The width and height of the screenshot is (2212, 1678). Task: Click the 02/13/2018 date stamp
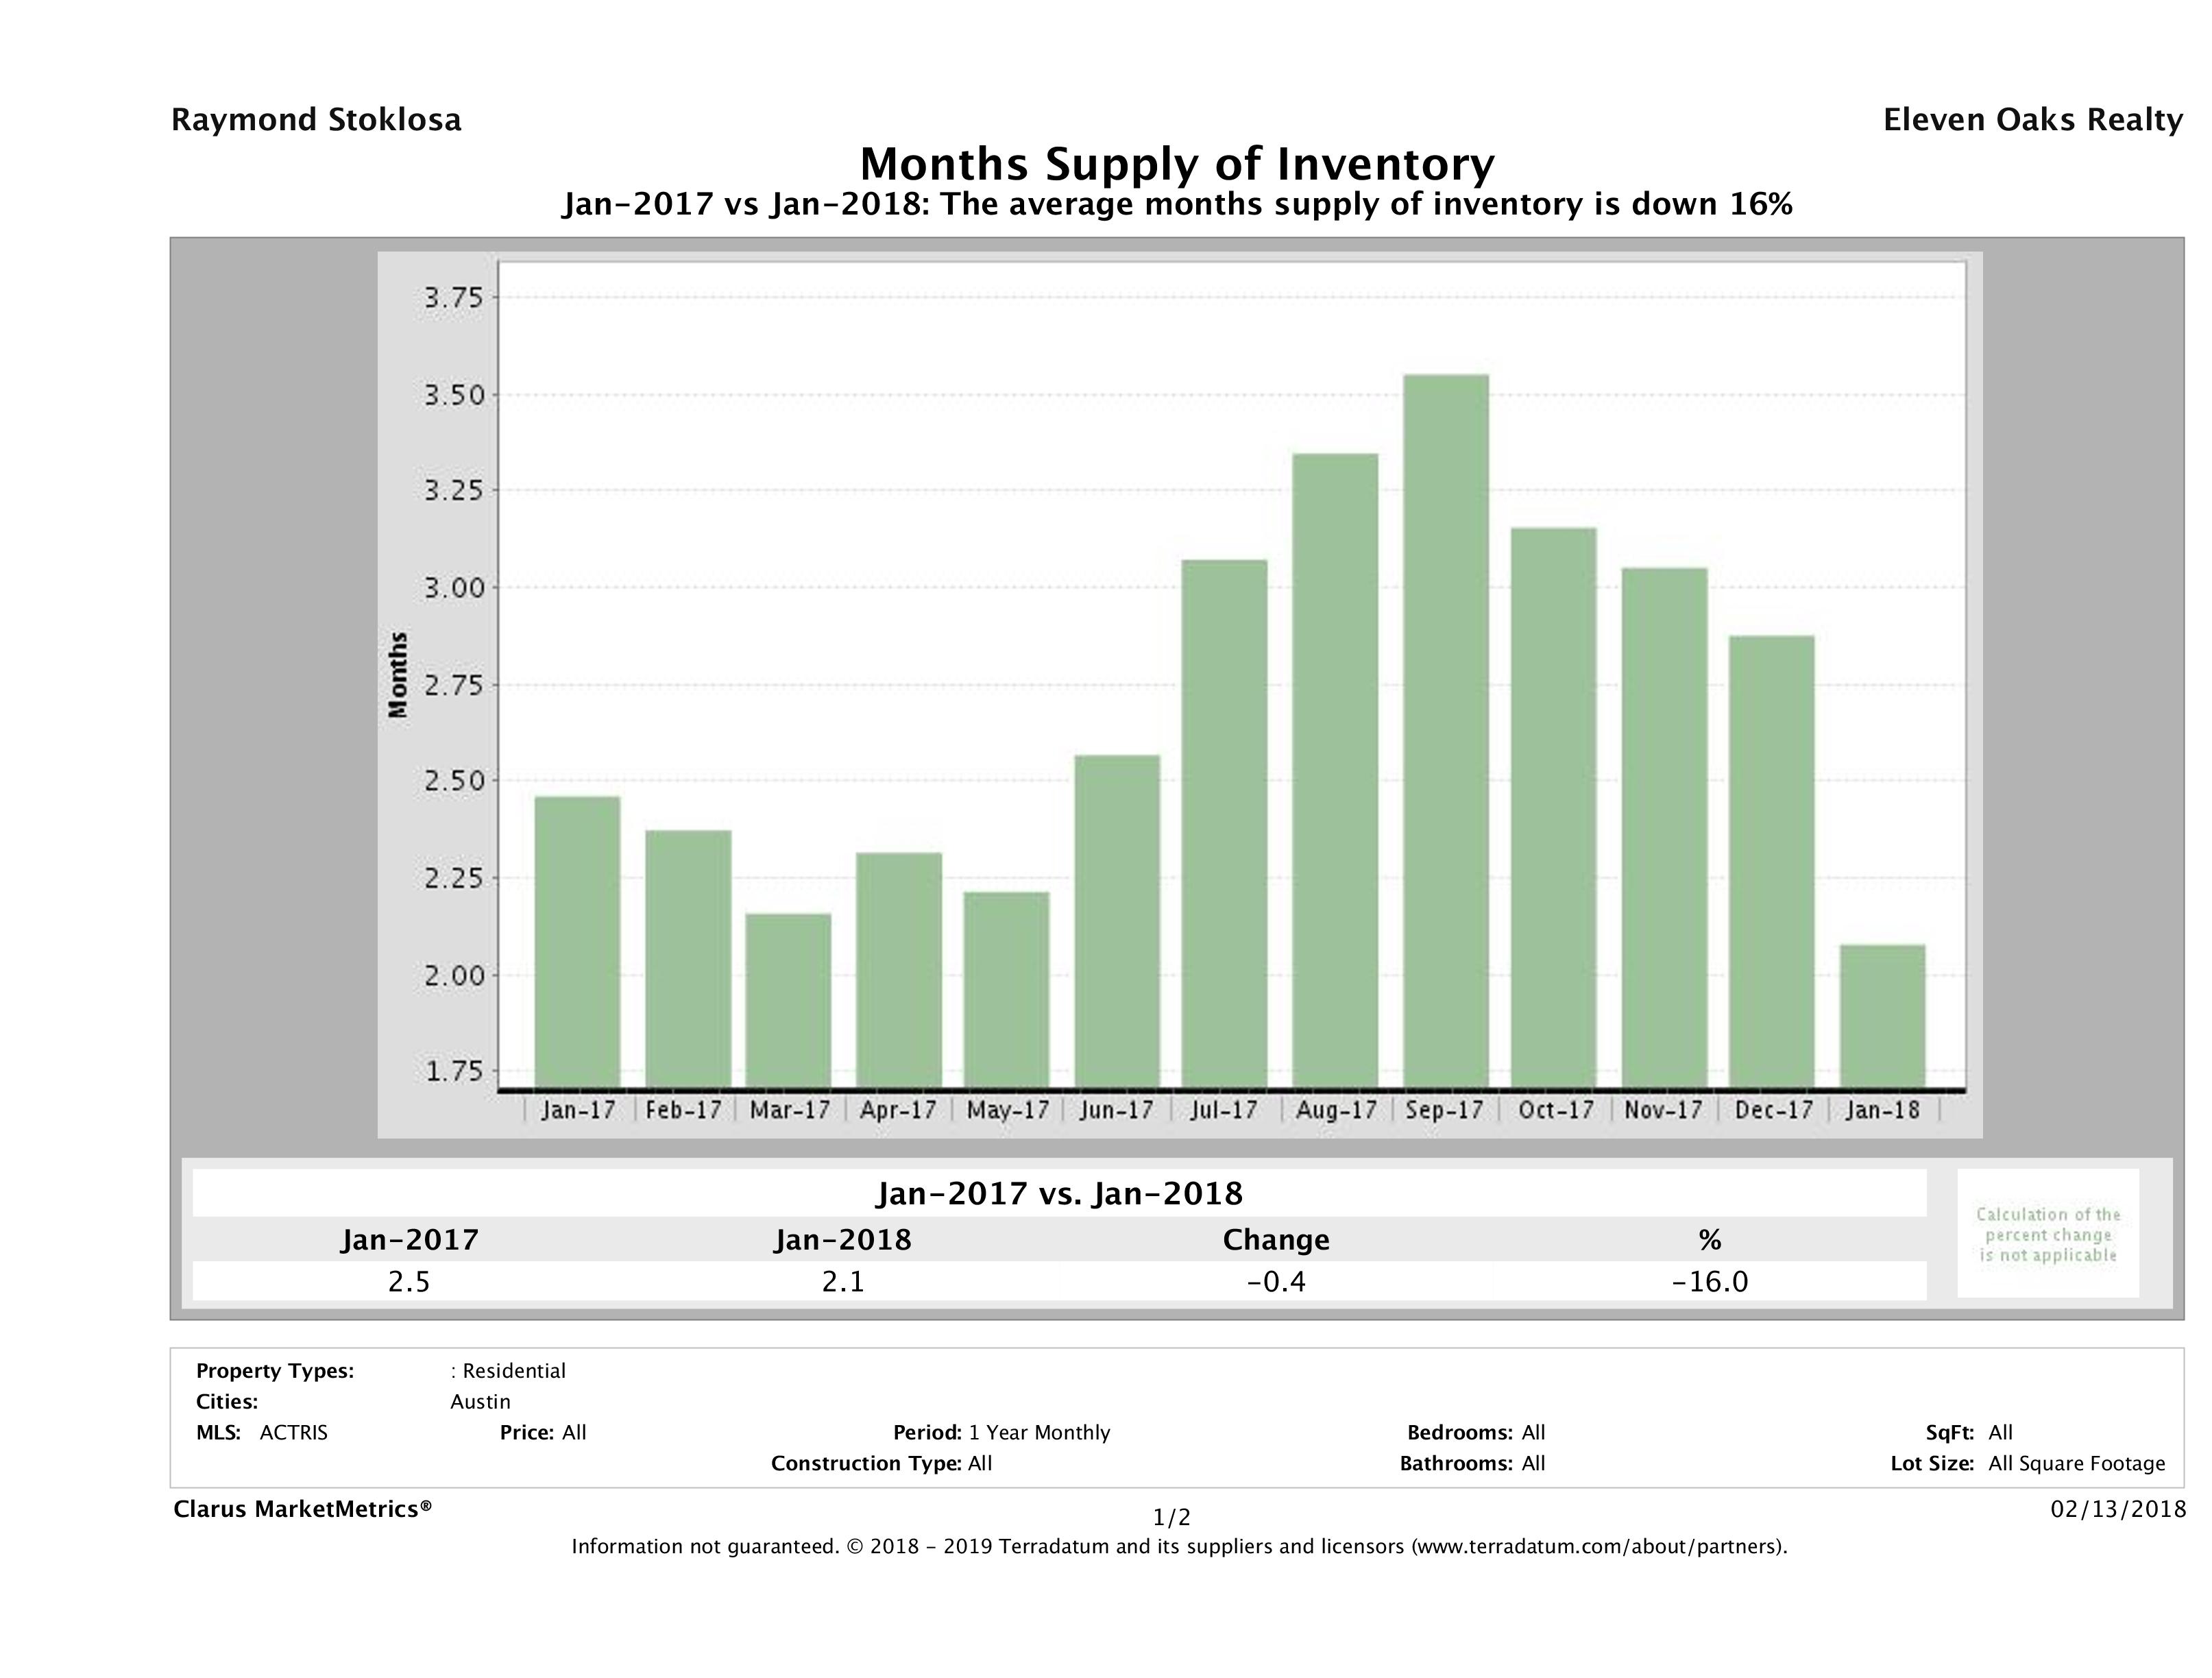click(2118, 1509)
